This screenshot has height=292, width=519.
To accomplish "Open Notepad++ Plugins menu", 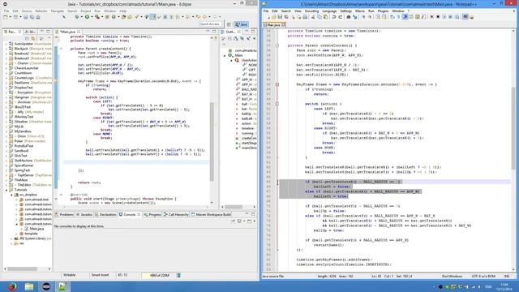I will pos(383,11).
